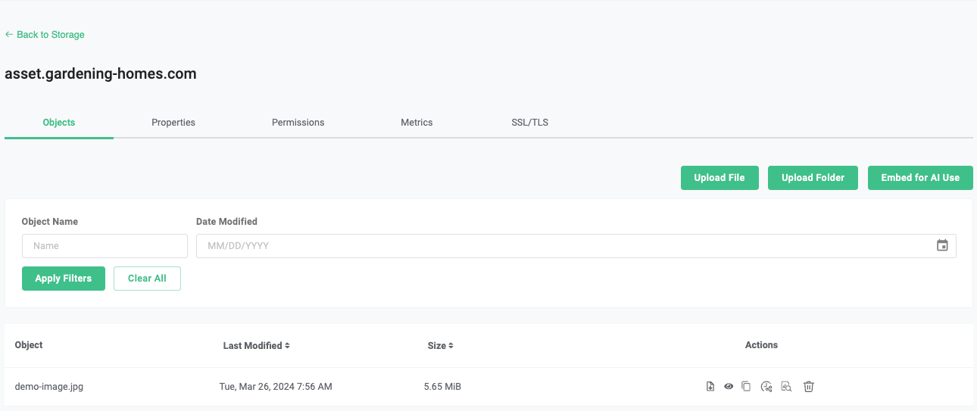Click the Upload File button
Viewport: 977px width, 411px height.
pyautogui.click(x=719, y=178)
